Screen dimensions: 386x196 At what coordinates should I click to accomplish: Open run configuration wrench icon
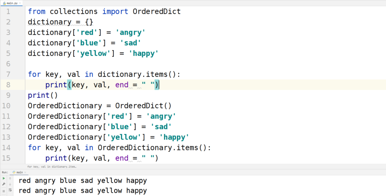[x=4, y=184]
